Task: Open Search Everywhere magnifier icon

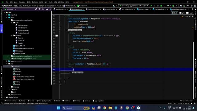Action: tap(188, 6)
